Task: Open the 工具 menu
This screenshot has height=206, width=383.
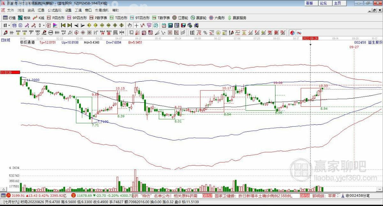Action: pos(78,11)
